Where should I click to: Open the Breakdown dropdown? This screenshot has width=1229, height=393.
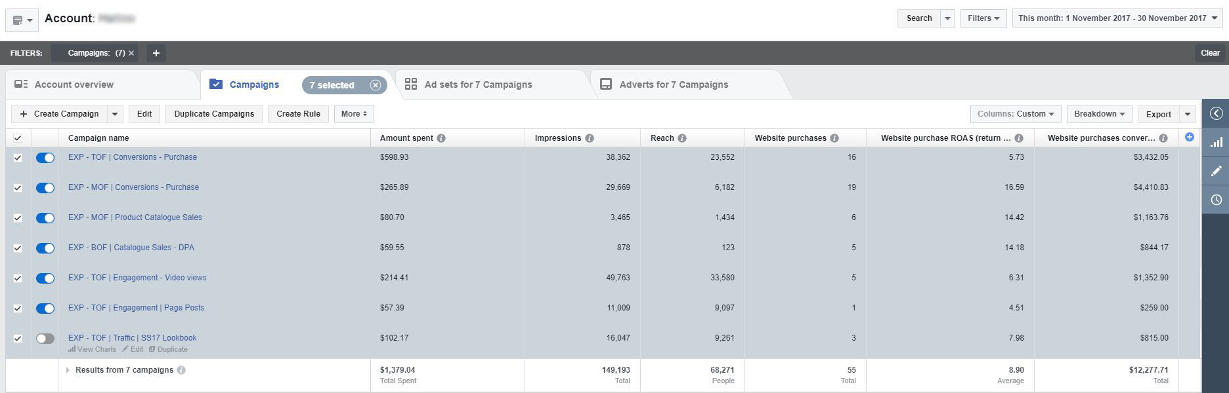(x=1099, y=114)
